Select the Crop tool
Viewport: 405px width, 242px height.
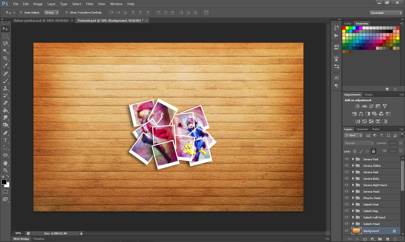point(5,58)
